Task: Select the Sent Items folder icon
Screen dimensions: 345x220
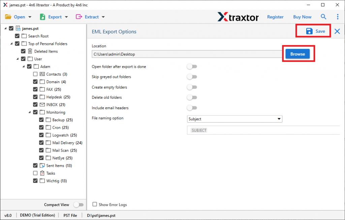Action: (42, 165)
